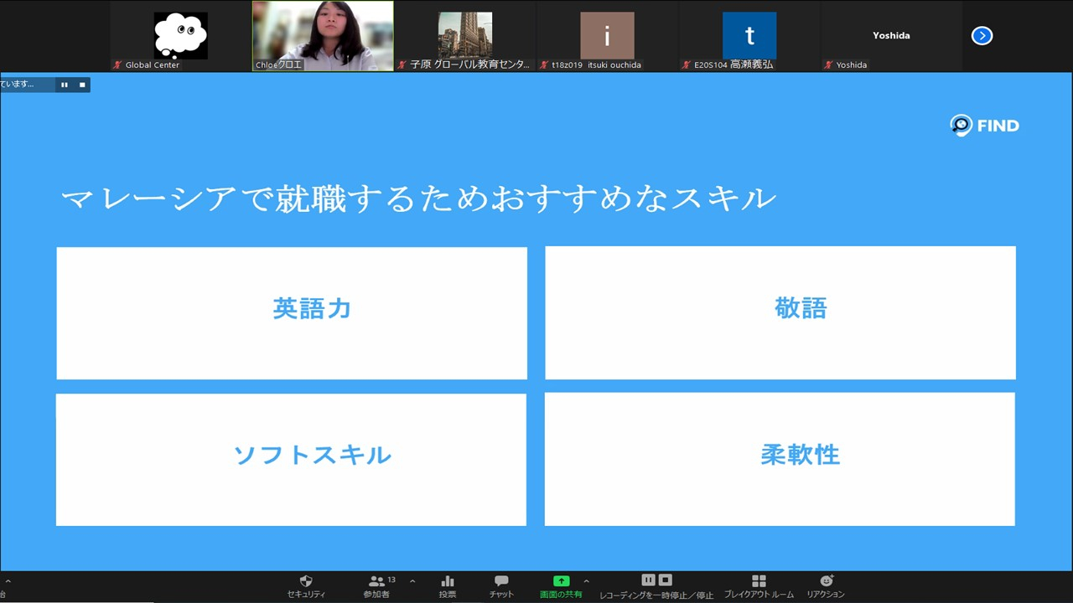
Task: Open the Reactions (リアクション) menu
Action: point(826,586)
